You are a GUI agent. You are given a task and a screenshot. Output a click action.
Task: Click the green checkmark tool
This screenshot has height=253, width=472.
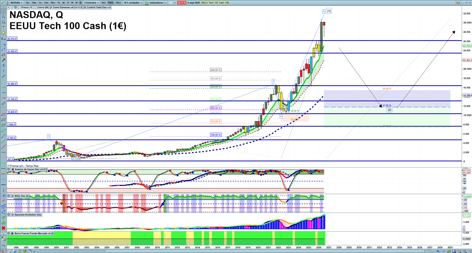point(3,217)
